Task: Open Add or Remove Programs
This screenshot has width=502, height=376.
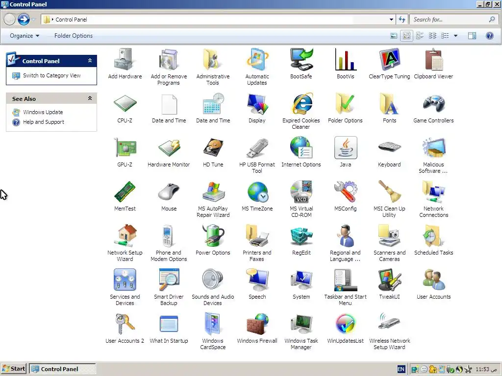Action: tap(169, 67)
